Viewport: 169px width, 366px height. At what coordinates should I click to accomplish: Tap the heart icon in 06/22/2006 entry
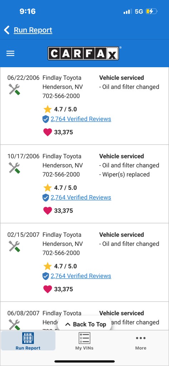(48, 132)
